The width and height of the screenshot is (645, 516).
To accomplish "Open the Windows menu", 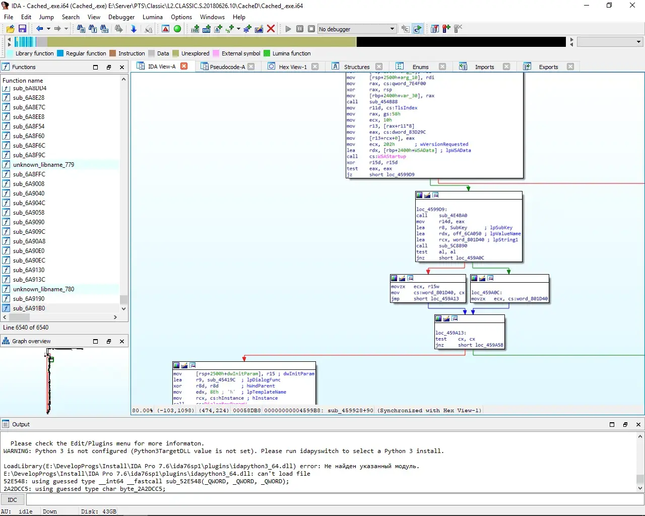I will pyautogui.click(x=212, y=17).
